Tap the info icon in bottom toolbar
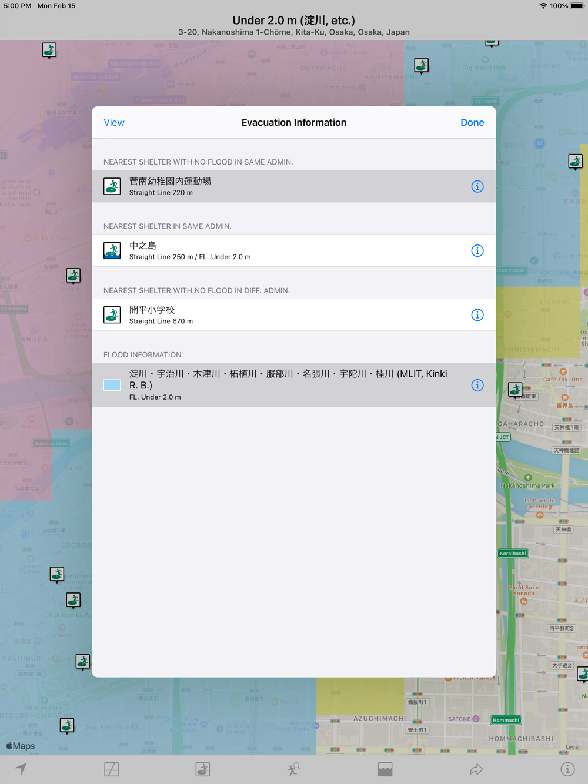 [567, 769]
